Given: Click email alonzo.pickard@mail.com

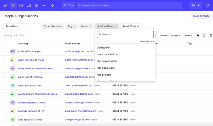Looking at the screenshot, I should coord(79,94).
